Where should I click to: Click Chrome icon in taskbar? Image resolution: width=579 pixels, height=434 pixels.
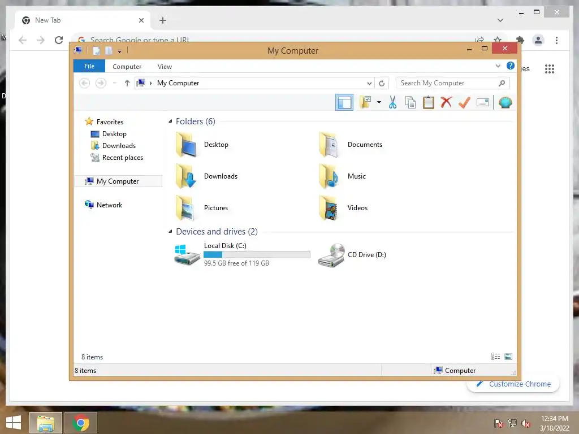pyautogui.click(x=81, y=423)
